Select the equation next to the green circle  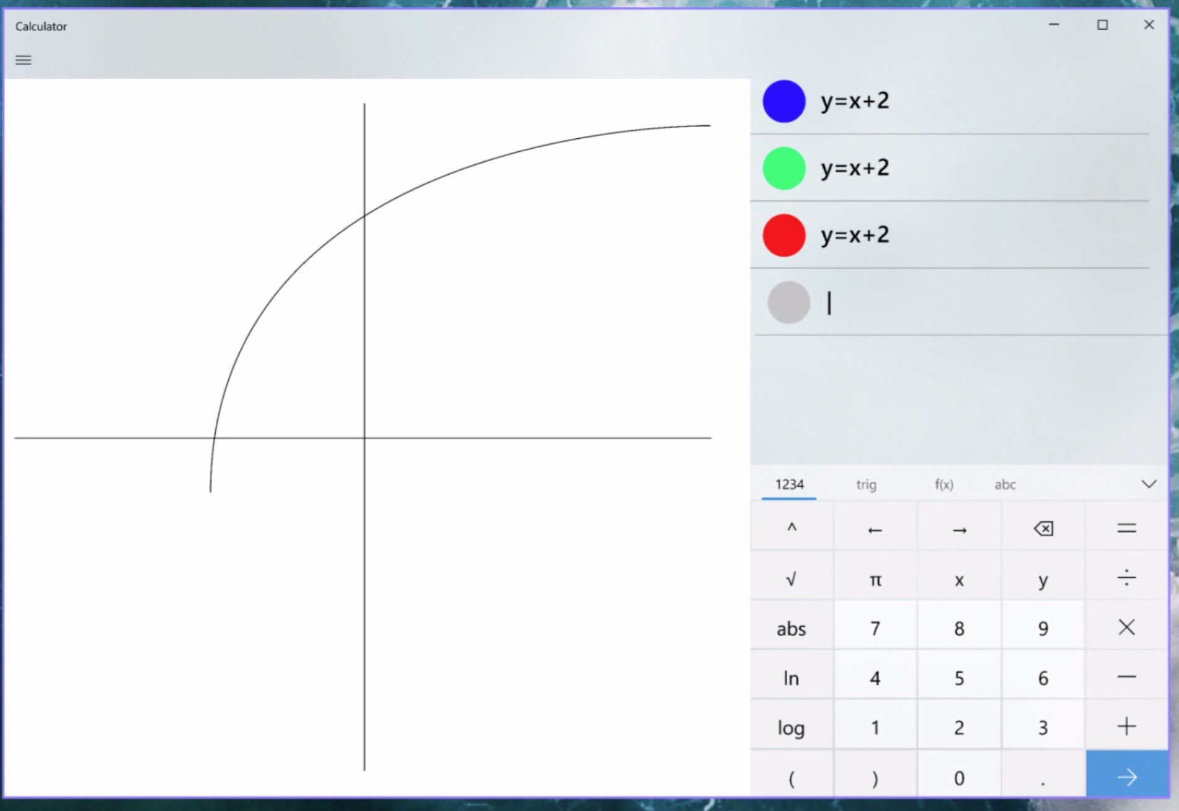[x=855, y=168]
